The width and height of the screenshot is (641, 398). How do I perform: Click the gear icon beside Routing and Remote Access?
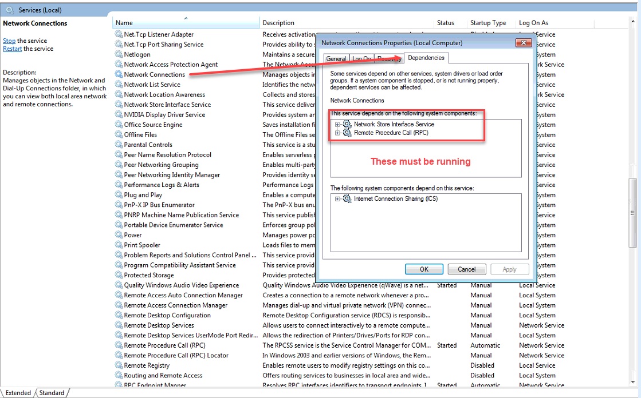point(119,375)
